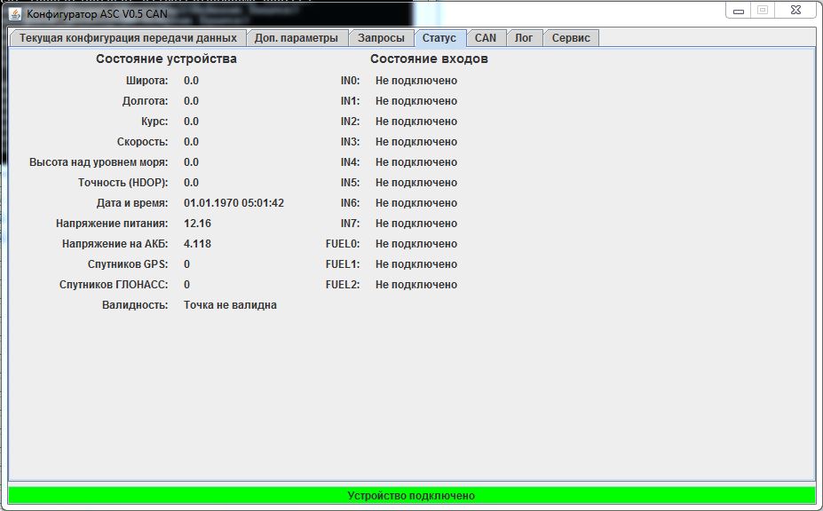Click the Состояние устройства heading
The image size is (823, 511).
[166, 59]
